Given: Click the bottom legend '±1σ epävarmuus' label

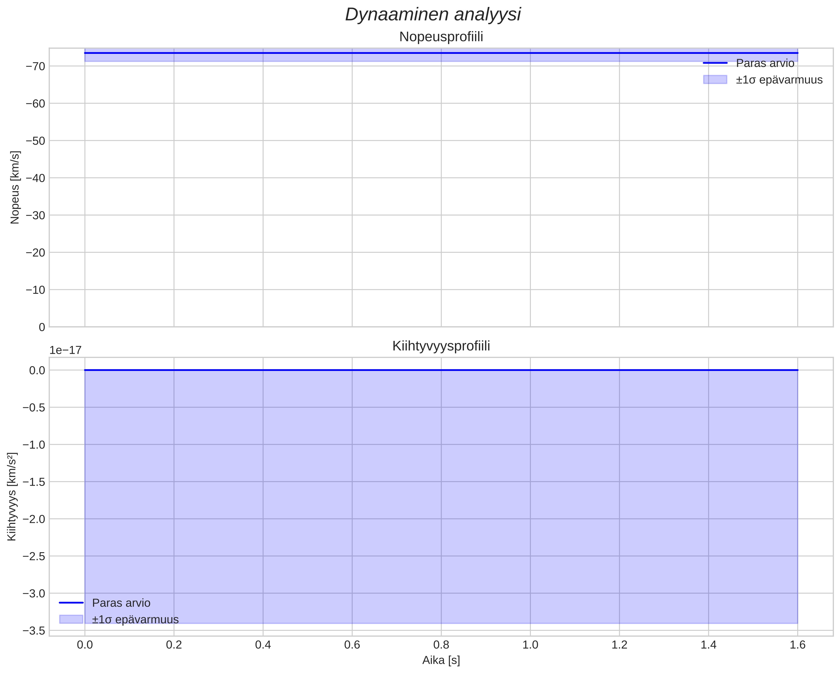Looking at the screenshot, I should (135, 619).
